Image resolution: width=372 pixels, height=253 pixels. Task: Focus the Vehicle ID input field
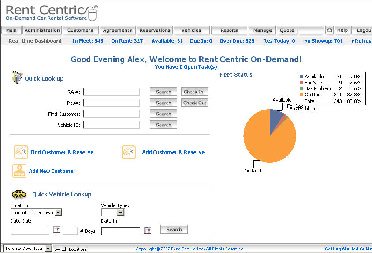coord(111,125)
